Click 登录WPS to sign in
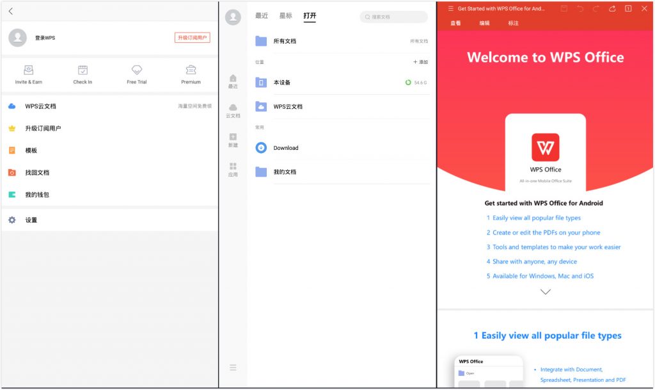Screen dimensions: 655x390 click(45, 38)
